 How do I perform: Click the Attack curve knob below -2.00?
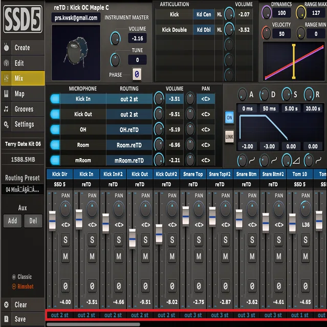(x=242, y=161)
